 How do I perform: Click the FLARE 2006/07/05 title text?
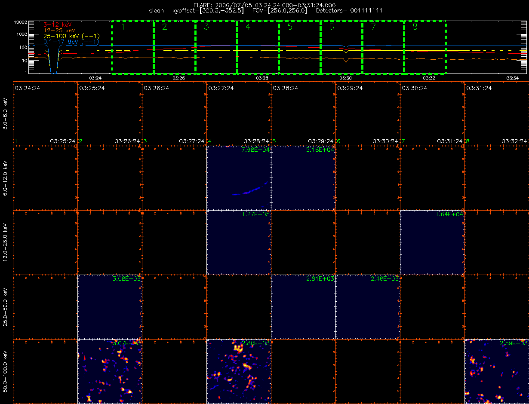(x=264, y=5)
